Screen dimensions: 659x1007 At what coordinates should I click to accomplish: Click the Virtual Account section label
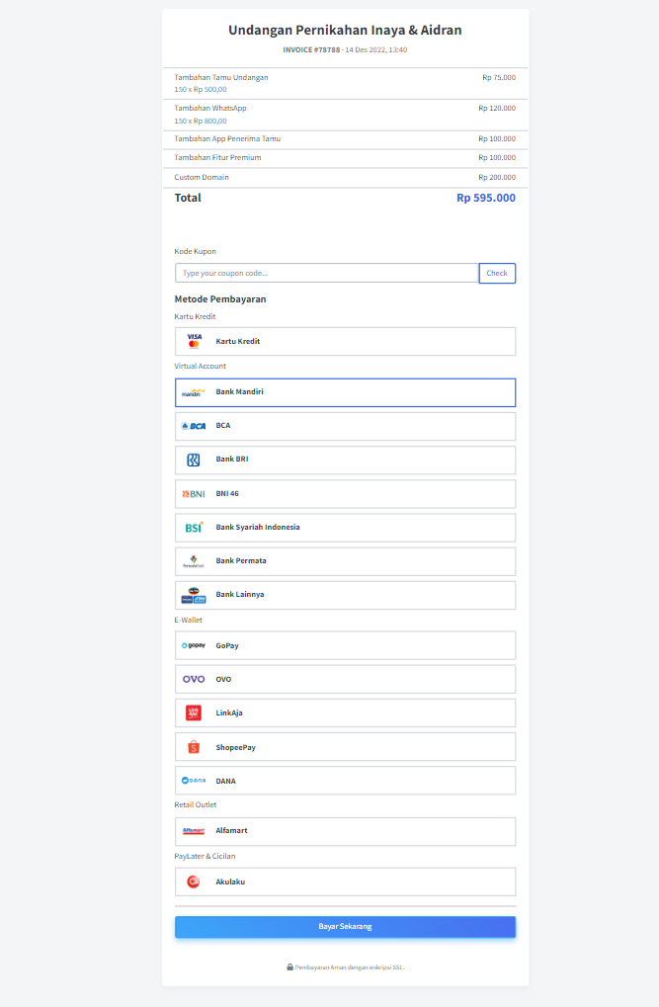[x=200, y=366]
